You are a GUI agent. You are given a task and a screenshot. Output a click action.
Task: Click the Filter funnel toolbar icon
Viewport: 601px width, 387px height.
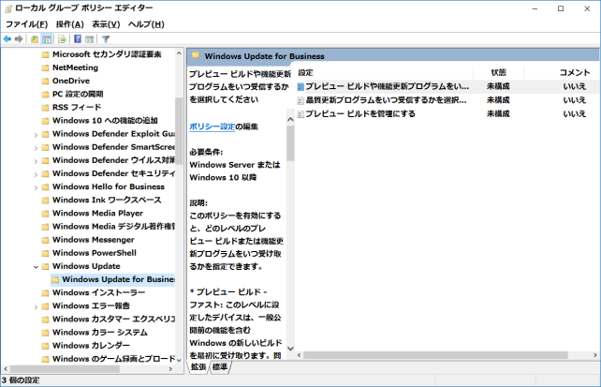[x=106, y=39]
